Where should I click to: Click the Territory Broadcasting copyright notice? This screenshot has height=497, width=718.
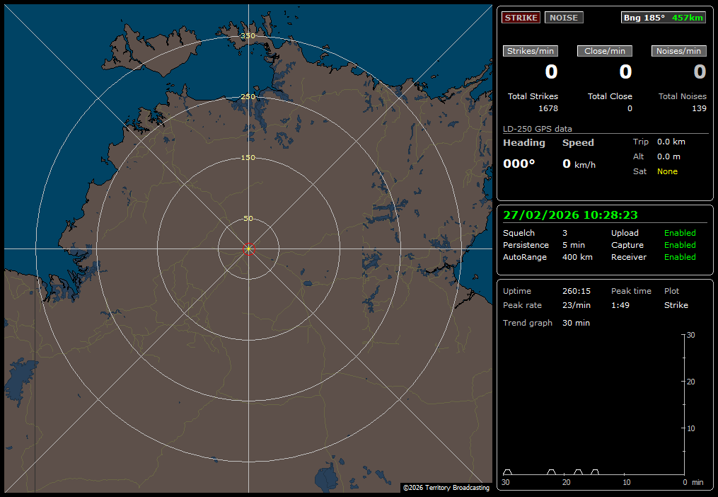(x=446, y=488)
